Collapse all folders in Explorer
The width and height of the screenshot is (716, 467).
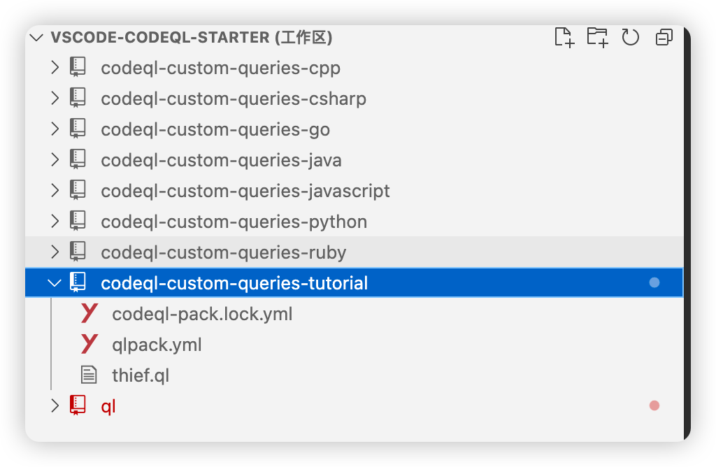tap(664, 37)
